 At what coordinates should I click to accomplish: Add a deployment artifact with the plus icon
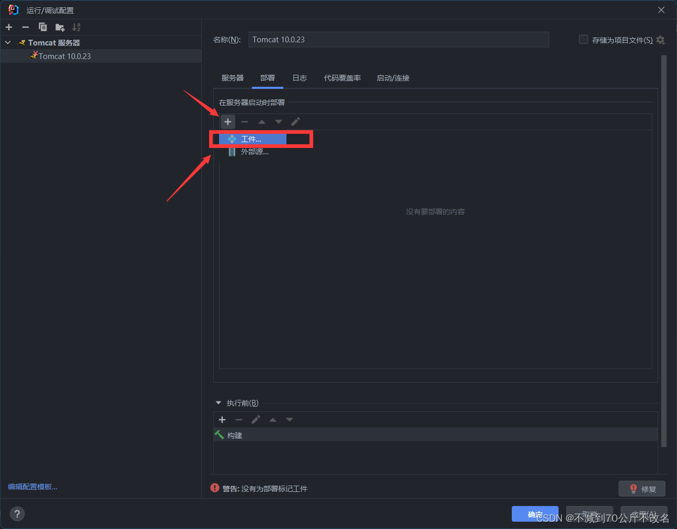[228, 121]
